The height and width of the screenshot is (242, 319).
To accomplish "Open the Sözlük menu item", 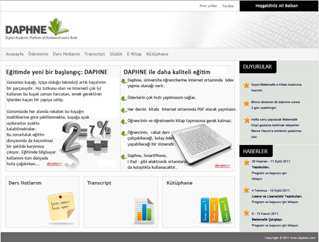I will tap(116, 54).
